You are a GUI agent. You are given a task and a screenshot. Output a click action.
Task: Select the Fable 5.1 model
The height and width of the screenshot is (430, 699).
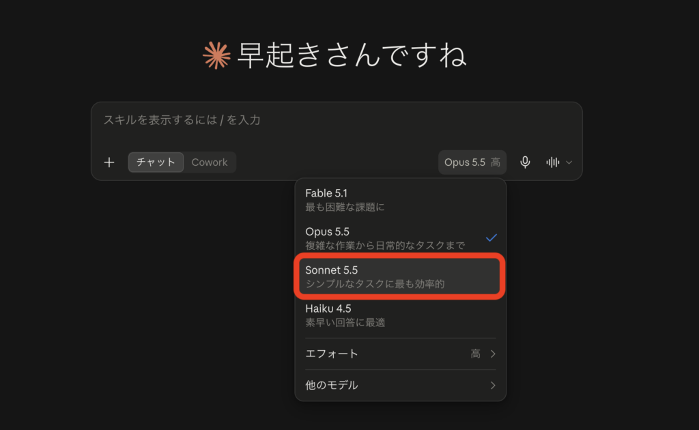coord(400,199)
